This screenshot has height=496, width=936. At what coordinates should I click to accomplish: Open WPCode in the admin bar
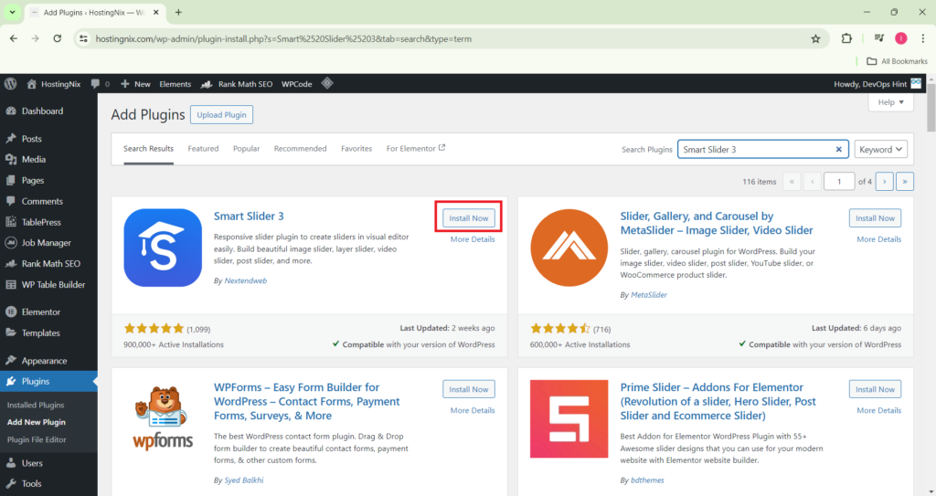point(297,84)
